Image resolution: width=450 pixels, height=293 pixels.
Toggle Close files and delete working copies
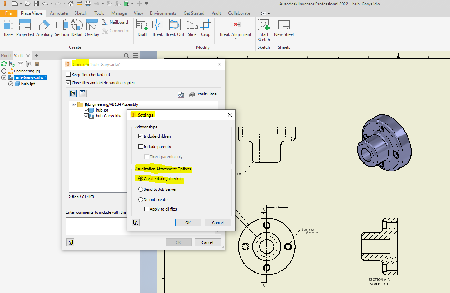click(69, 83)
